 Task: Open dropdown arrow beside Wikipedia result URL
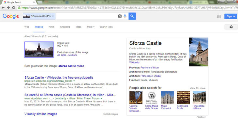coord(74,81)
